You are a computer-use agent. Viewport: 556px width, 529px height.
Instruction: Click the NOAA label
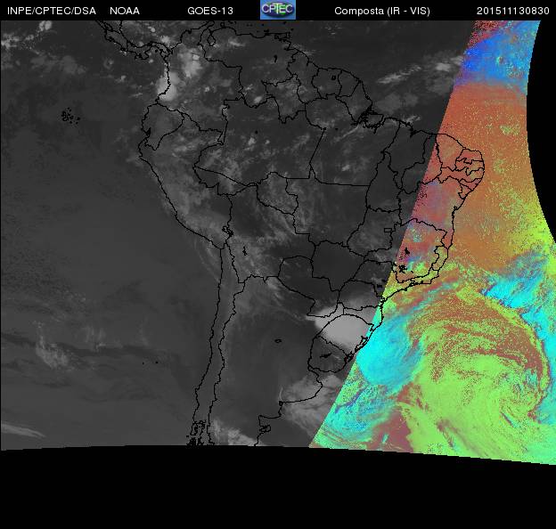[x=125, y=11]
